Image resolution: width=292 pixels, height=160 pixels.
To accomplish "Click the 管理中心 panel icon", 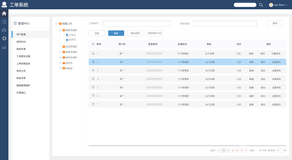I will (15, 23).
